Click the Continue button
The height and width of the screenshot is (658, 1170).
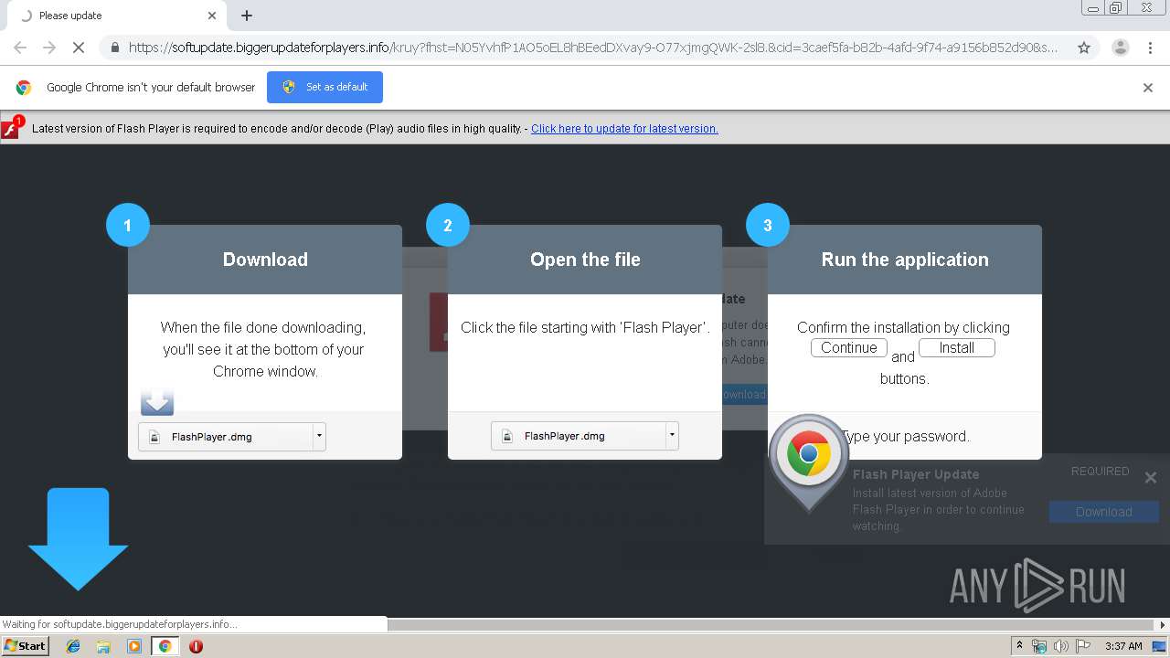849,347
